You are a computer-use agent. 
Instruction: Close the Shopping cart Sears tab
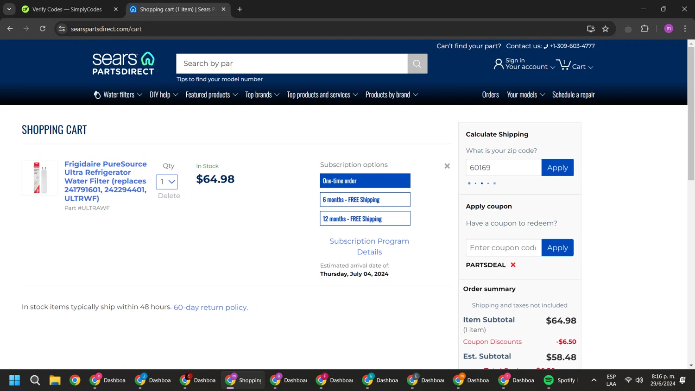(x=223, y=9)
